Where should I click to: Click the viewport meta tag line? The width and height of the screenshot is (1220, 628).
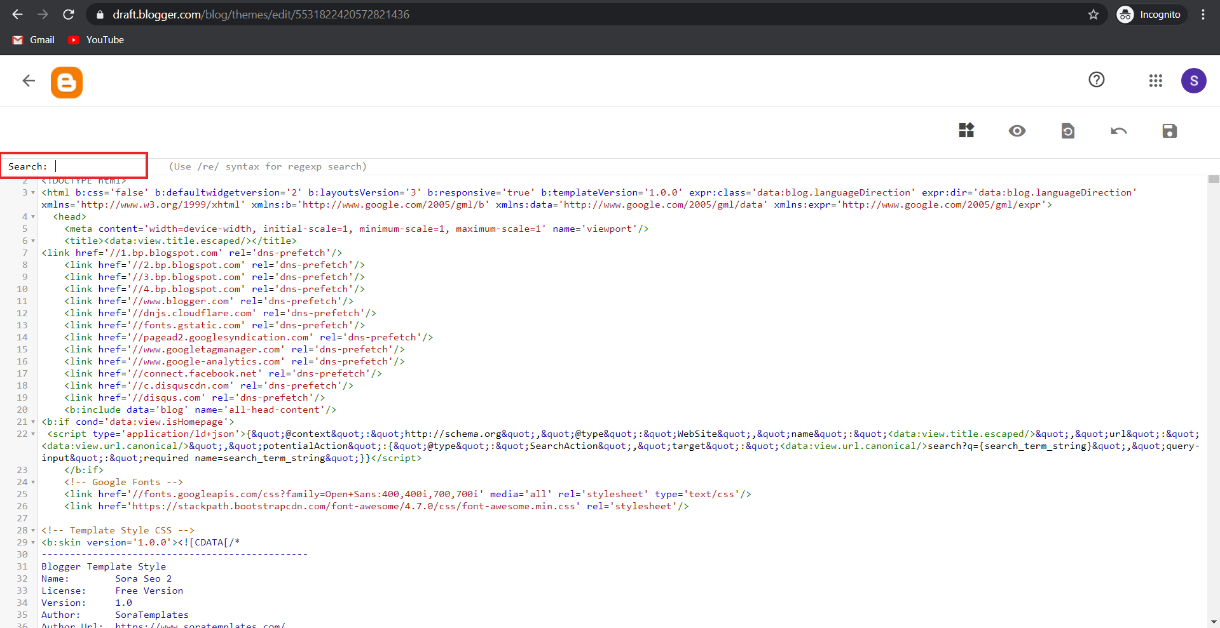(357, 229)
